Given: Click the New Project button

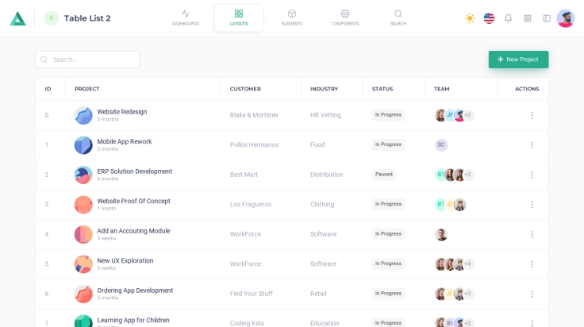Looking at the screenshot, I should (518, 60).
